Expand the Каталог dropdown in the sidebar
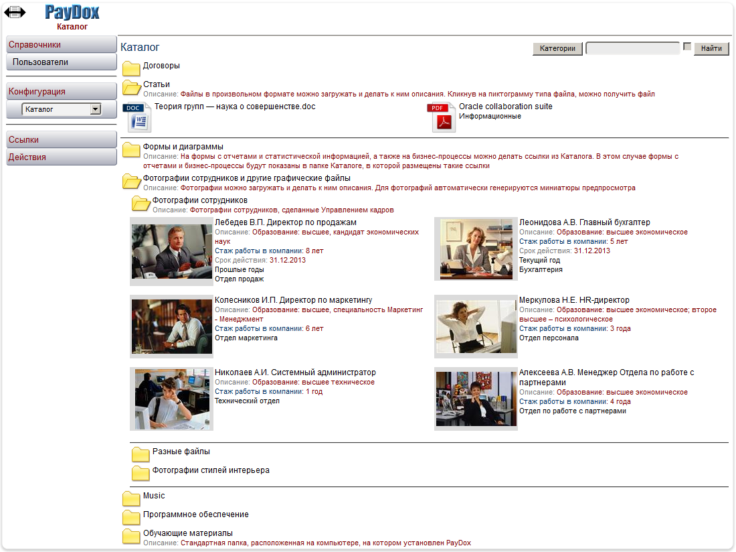Viewport: 736px width, 552px height. (95, 109)
